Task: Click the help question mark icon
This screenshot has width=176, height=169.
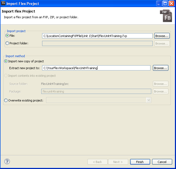Action: 7,161
